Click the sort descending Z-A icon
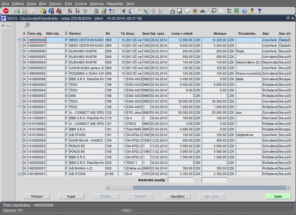The width and height of the screenshot is (296, 215). [x=77, y=11]
